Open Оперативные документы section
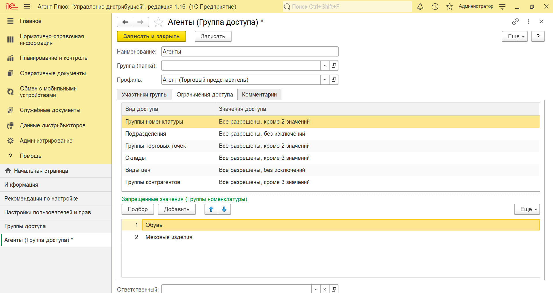Viewport: 553px width, 293px height. click(56, 73)
